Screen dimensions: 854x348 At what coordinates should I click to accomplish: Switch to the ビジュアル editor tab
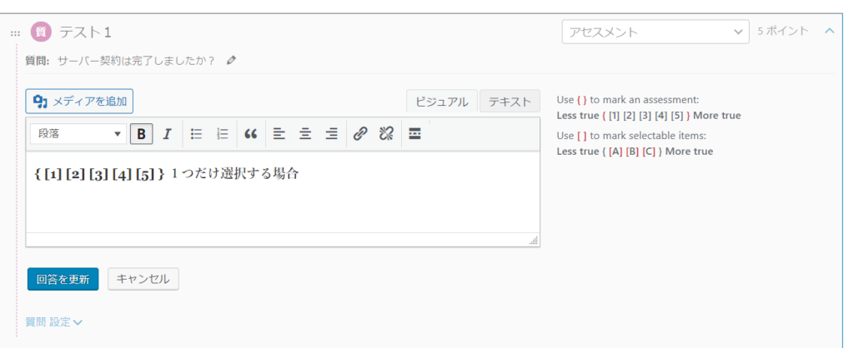click(441, 102)
